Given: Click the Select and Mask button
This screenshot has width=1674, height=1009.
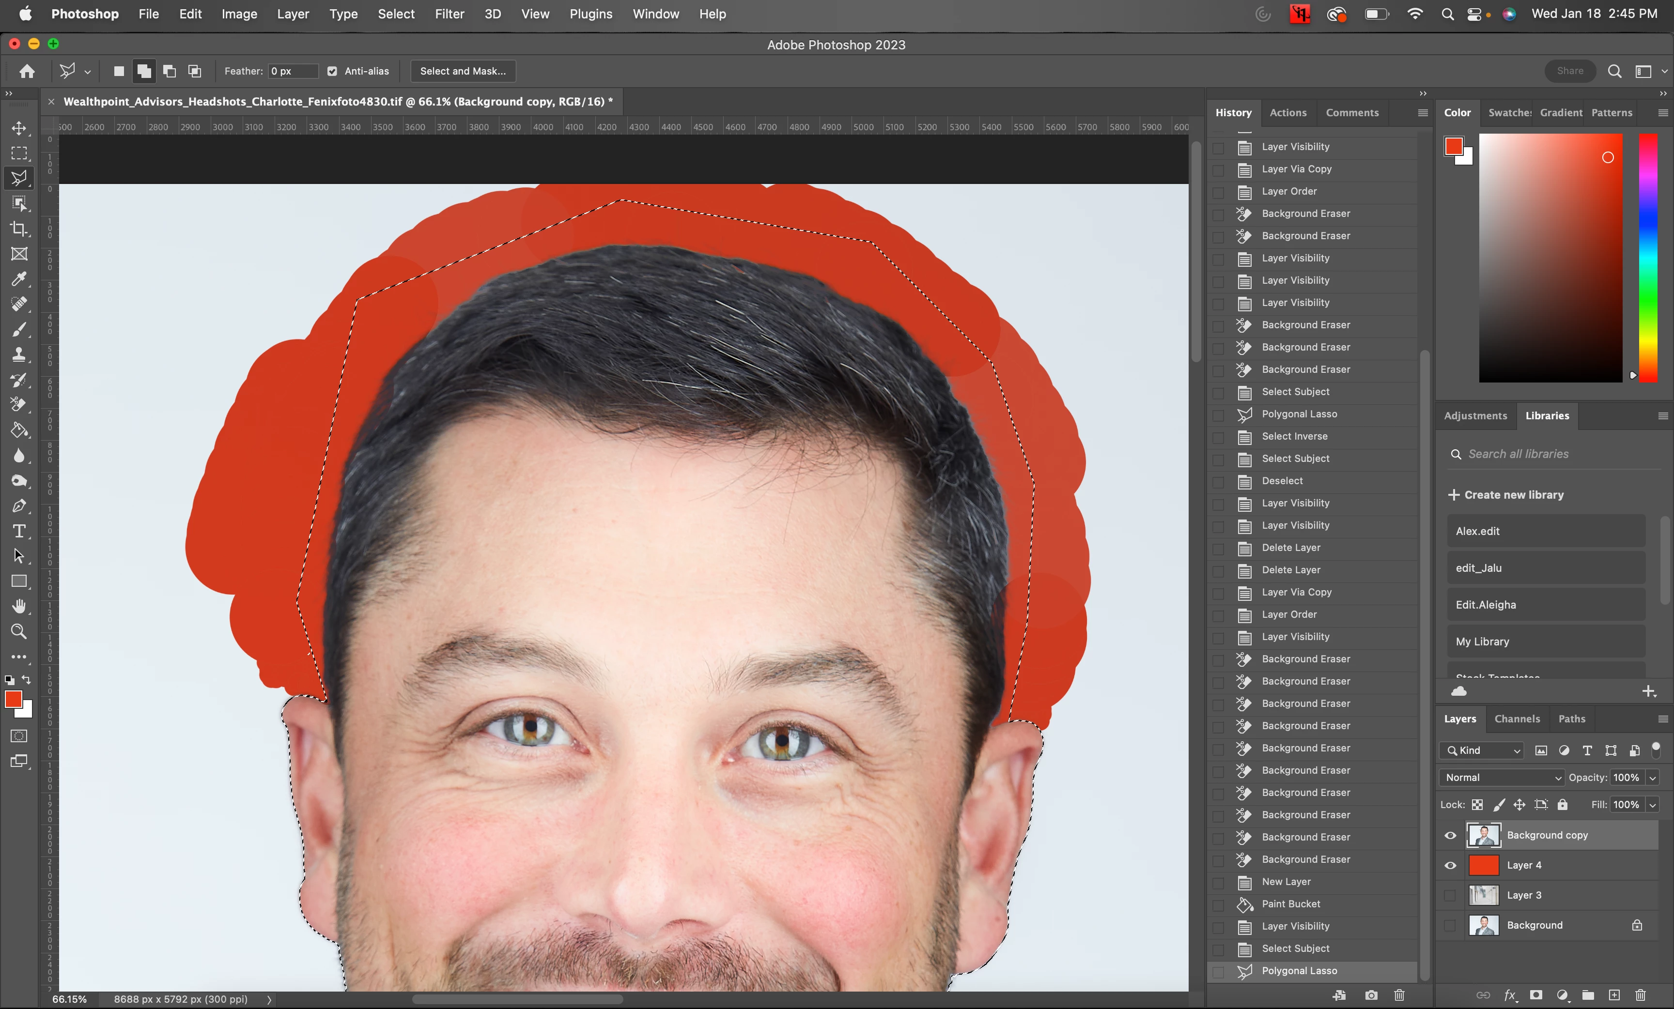Looking at the screenshot, I should [463, 71].
